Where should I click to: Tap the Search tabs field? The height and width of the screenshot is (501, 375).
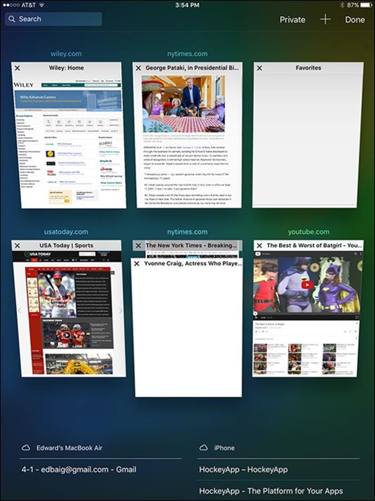pyautogui.click(x=53, y=19)
